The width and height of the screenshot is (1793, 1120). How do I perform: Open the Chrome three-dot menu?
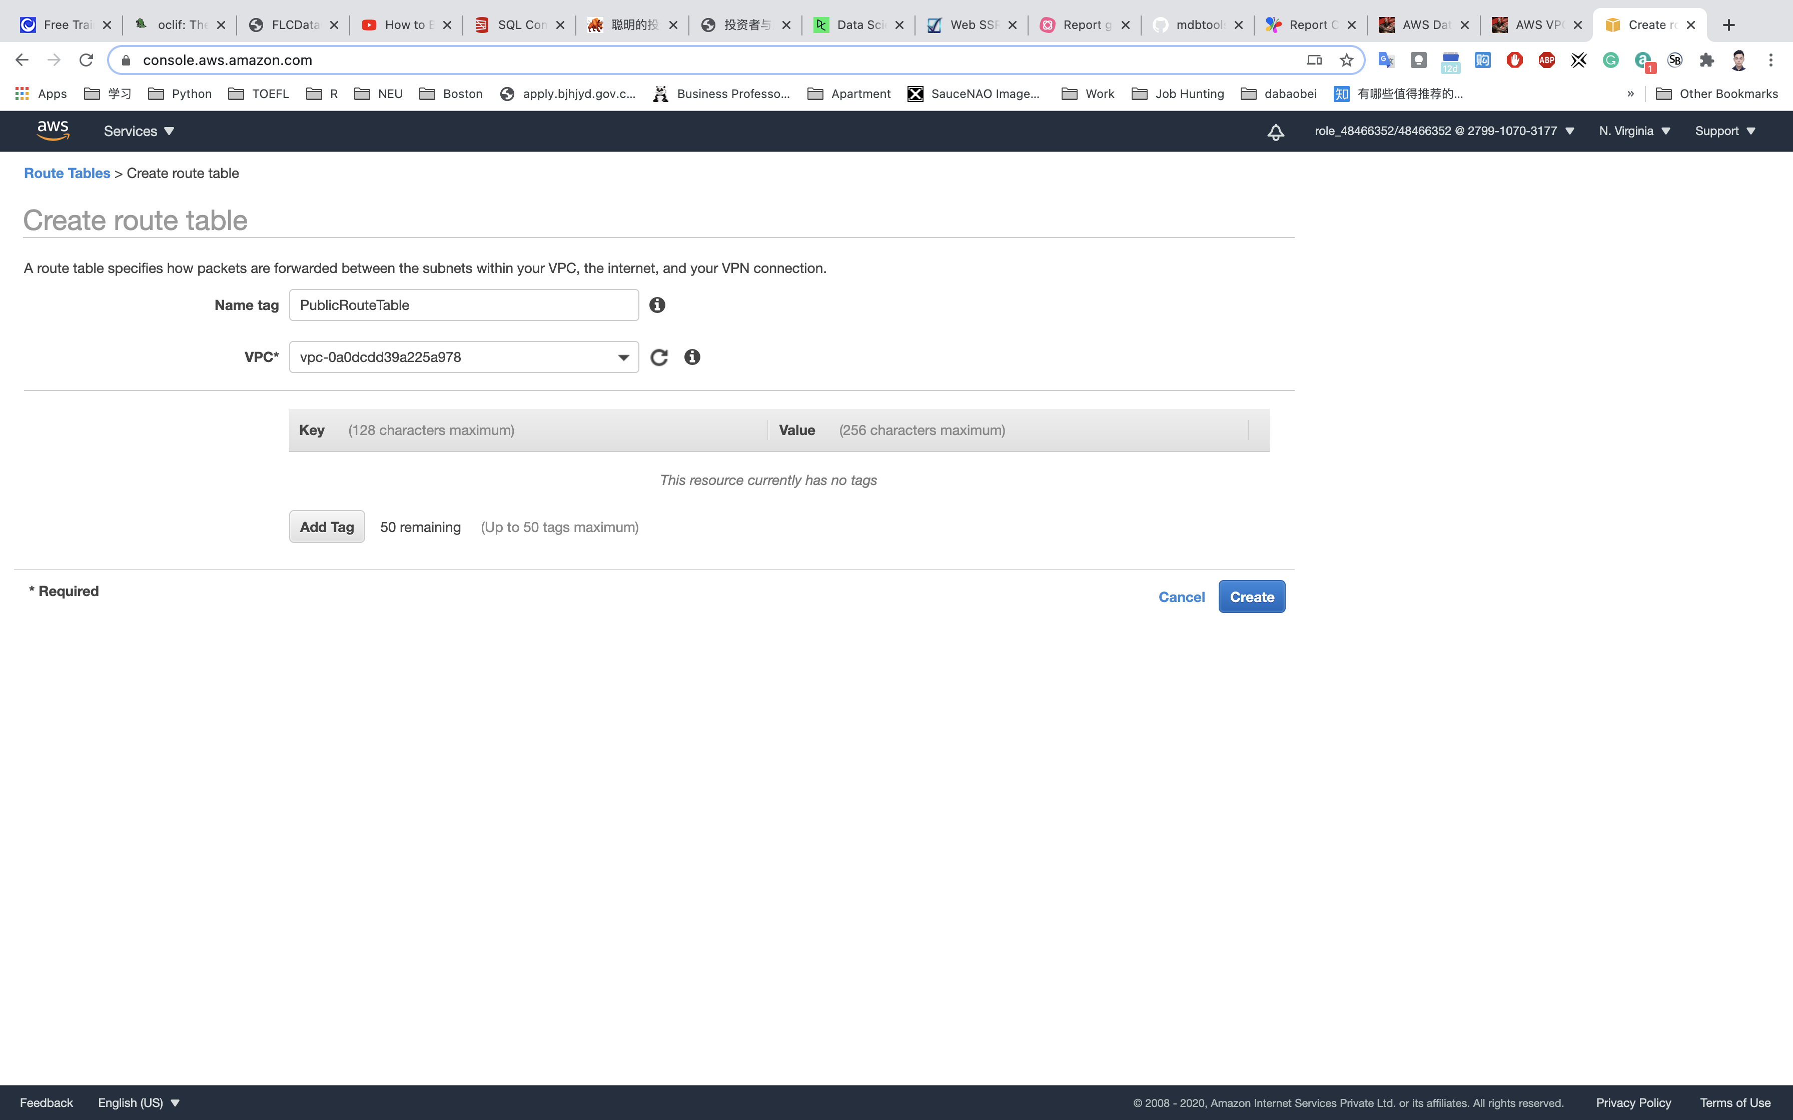point(1771,60)
